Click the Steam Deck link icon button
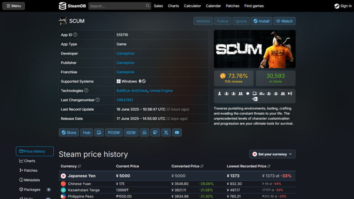 tap(99, 132)
